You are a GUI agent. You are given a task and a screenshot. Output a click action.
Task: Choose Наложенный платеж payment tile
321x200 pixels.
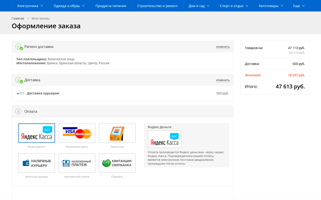click(x=77, y=163)
